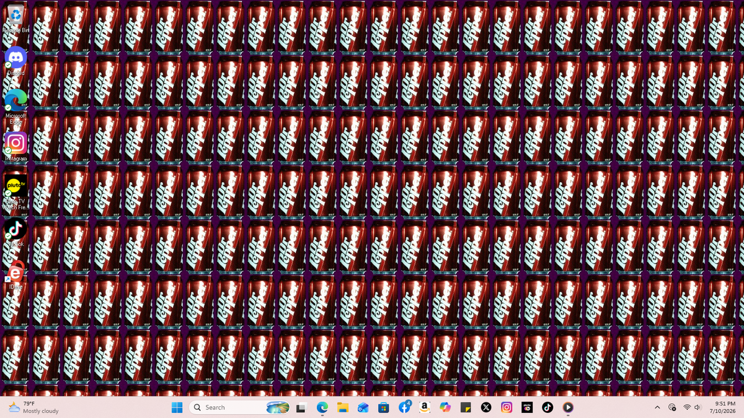This screenshot has height=418, width=744.
Task: Open Task View from the taskbar
Action: pos(301,407)
